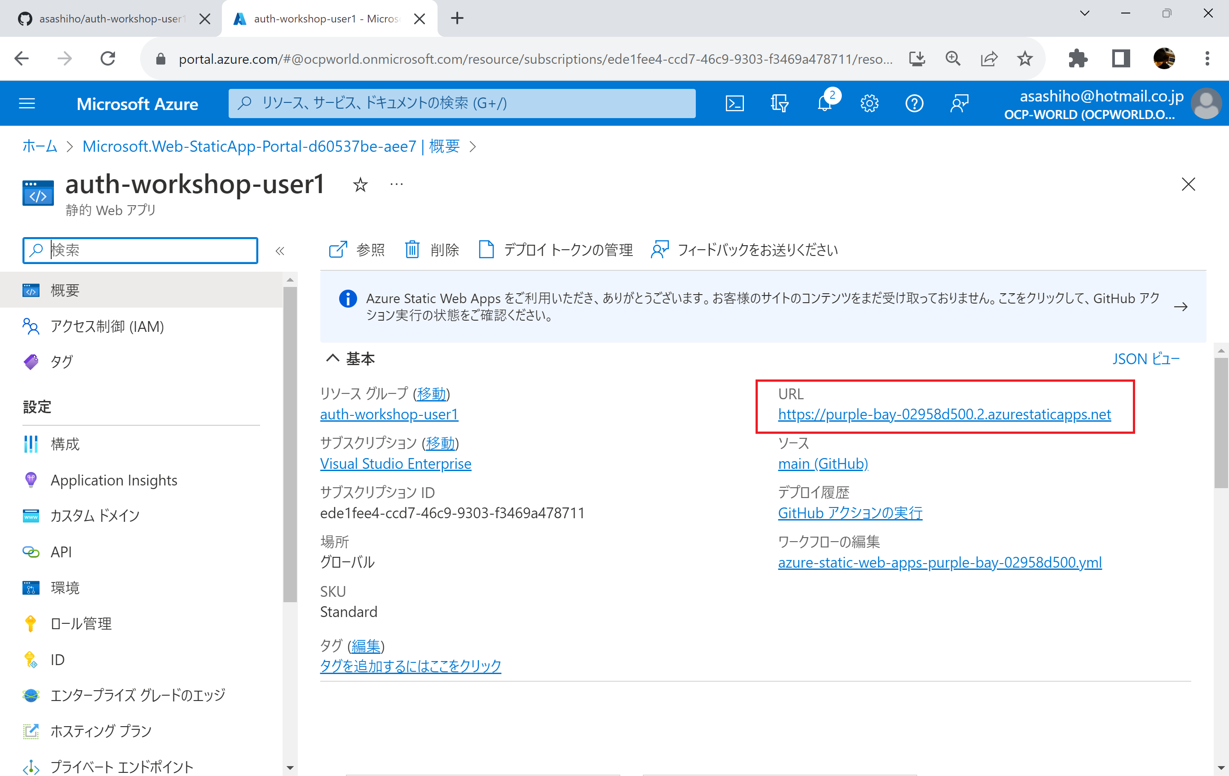Click 参照 to browse the app

coord(356,250)
